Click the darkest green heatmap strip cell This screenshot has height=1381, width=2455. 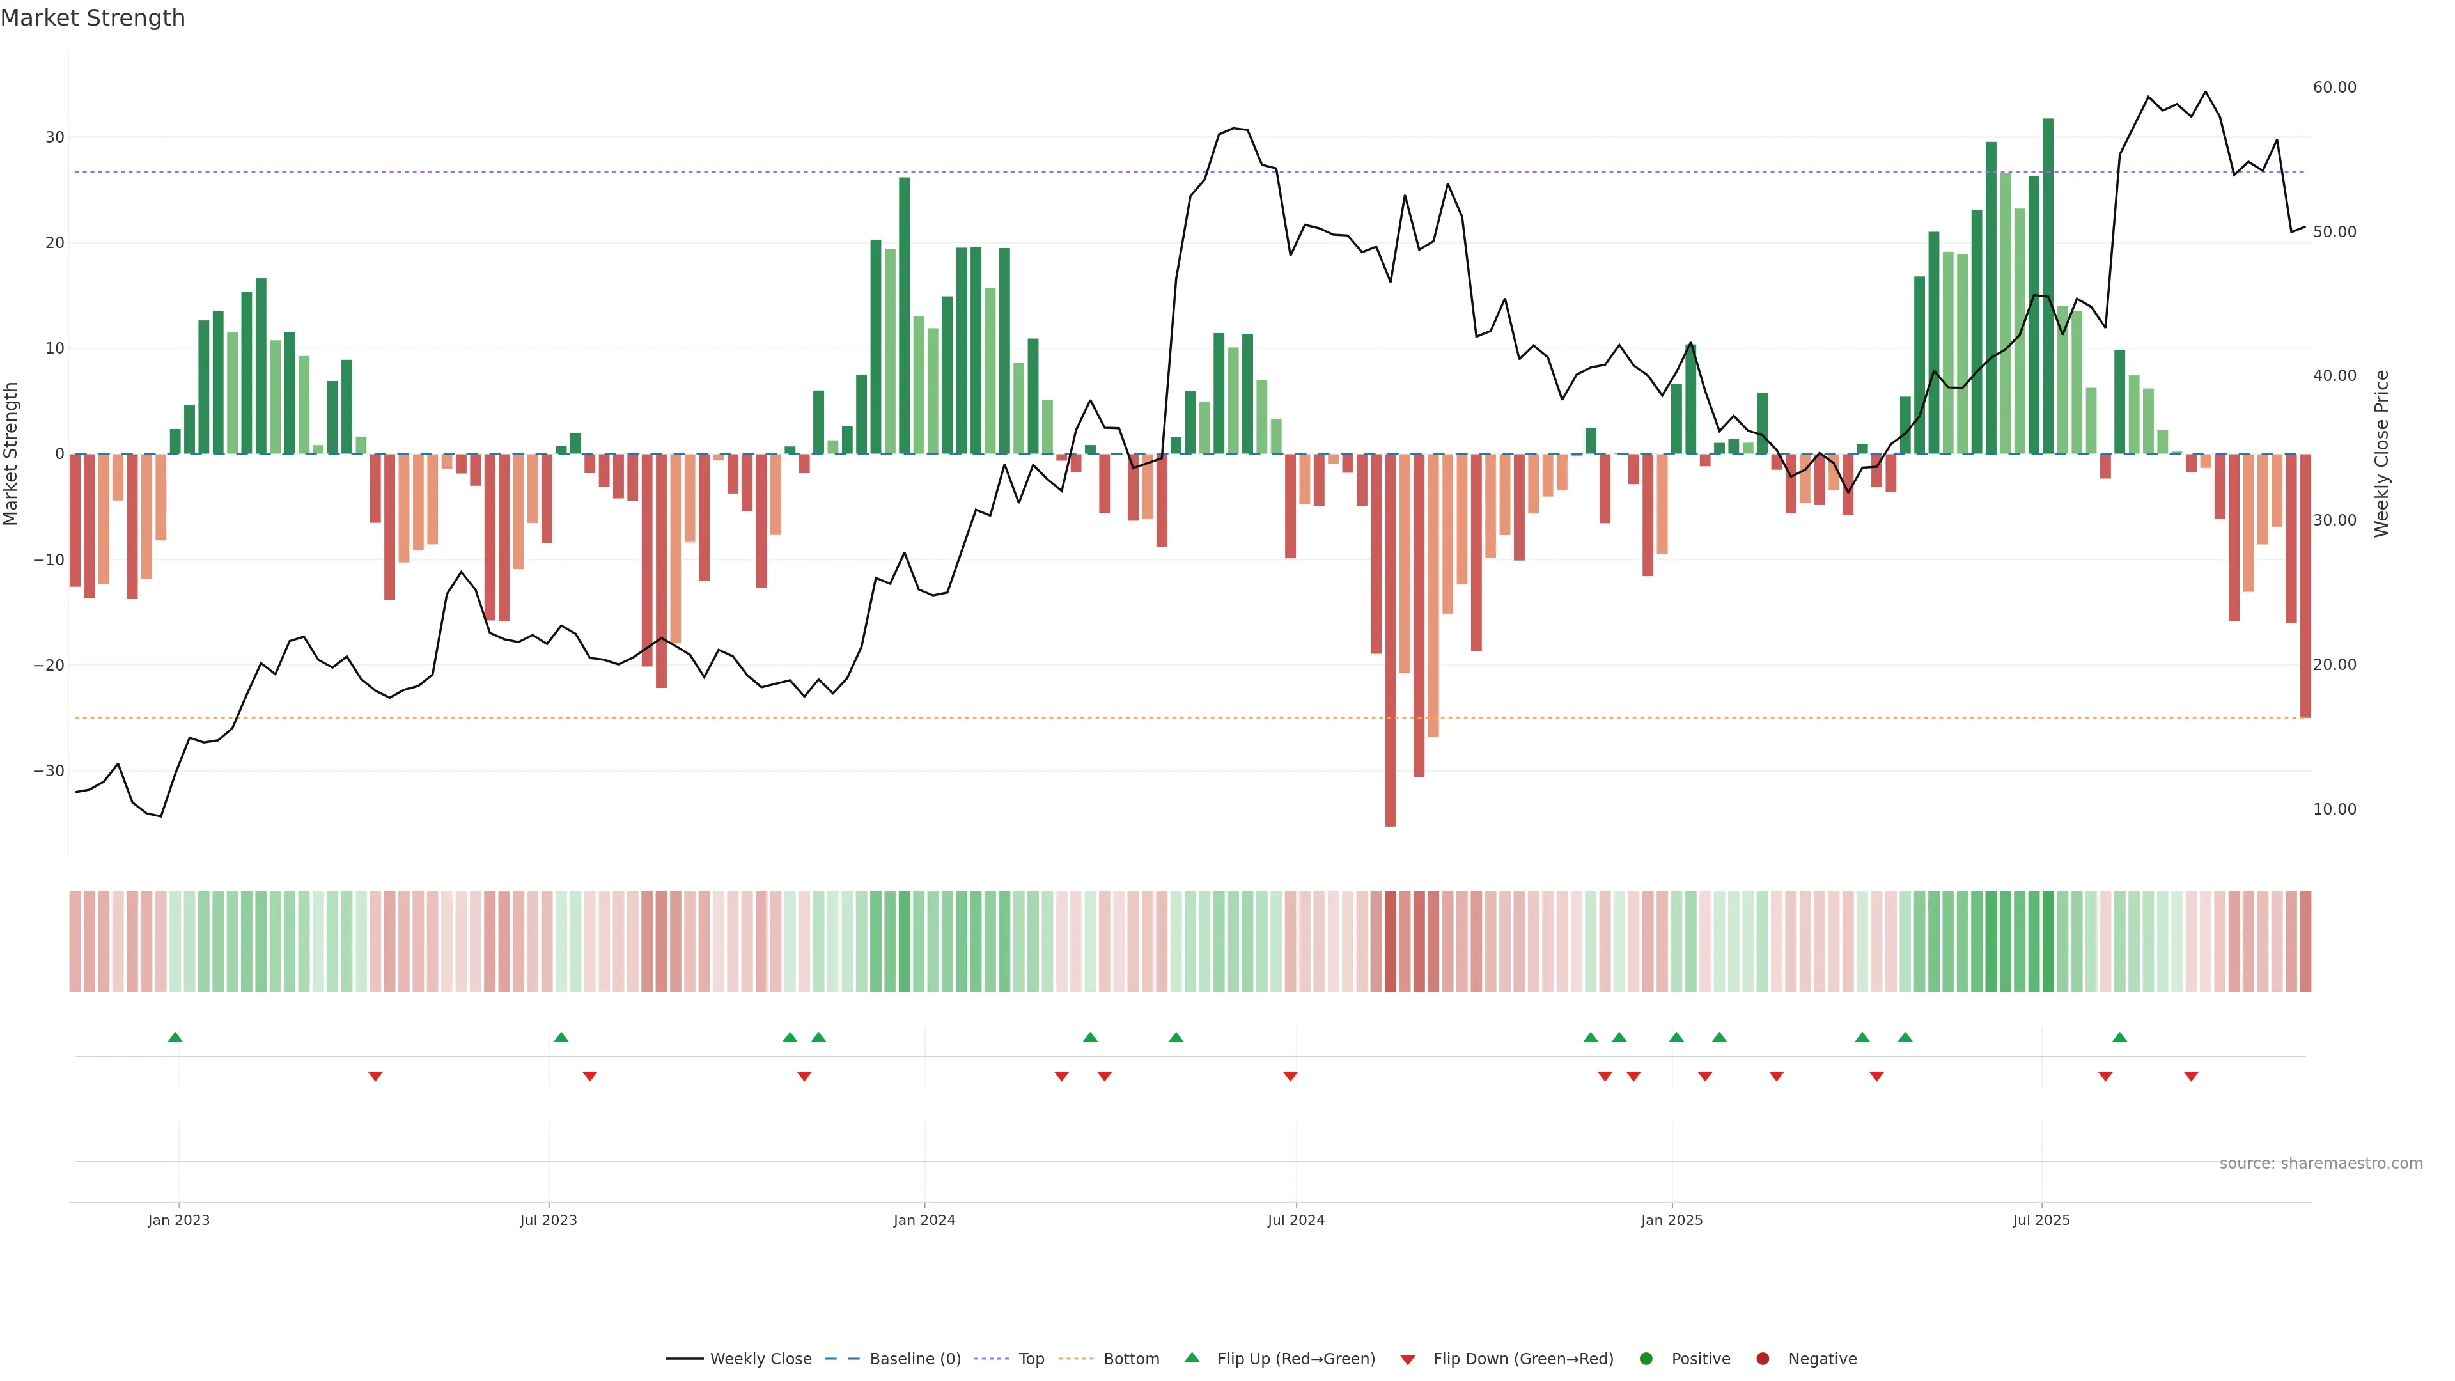(x=2048, y=942)
